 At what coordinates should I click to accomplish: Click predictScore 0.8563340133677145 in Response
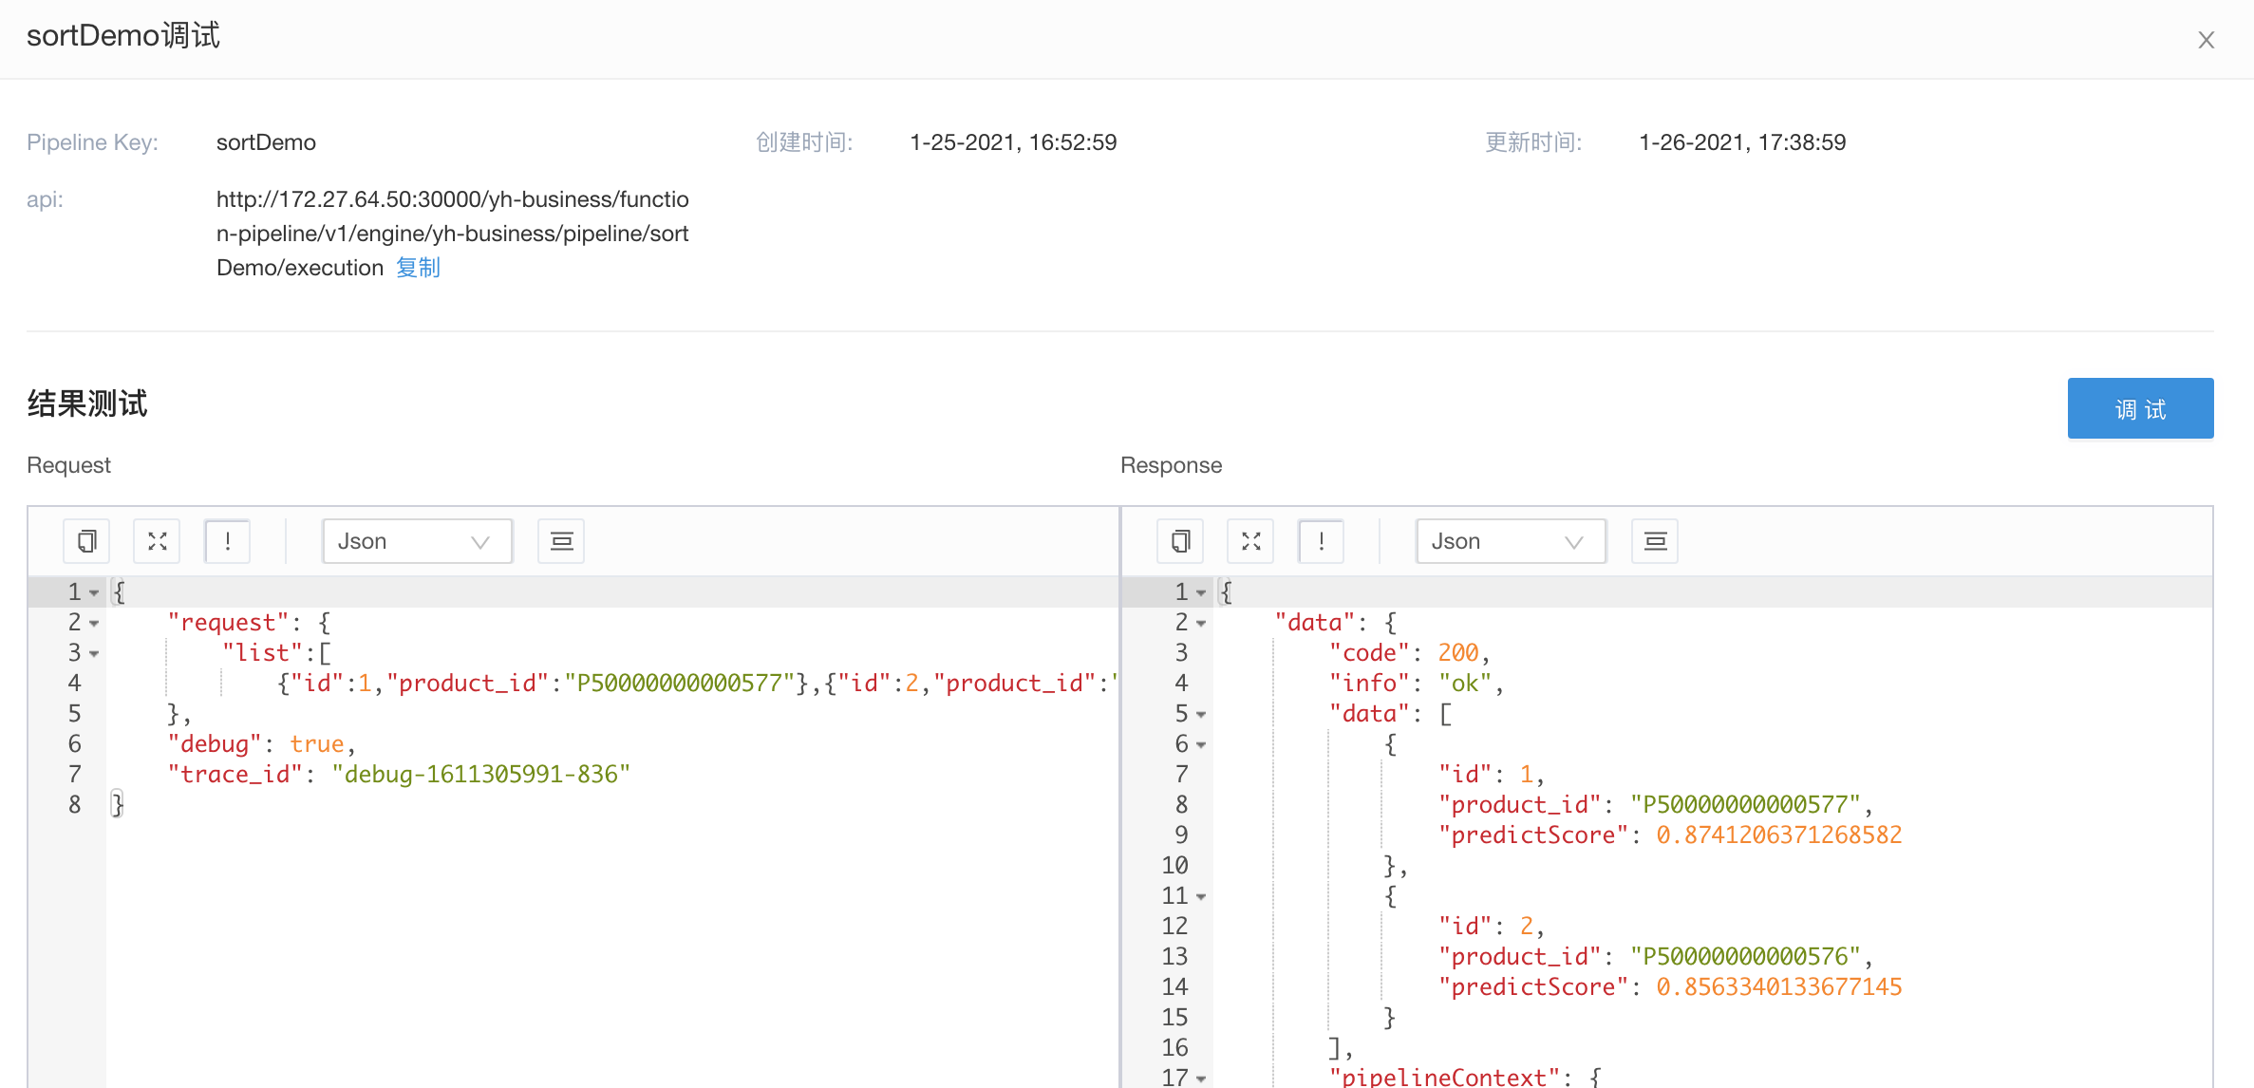click(x=1779, y=987)
